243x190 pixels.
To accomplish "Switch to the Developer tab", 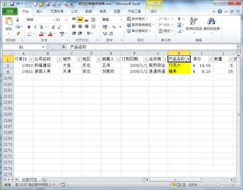I will 134,11.
